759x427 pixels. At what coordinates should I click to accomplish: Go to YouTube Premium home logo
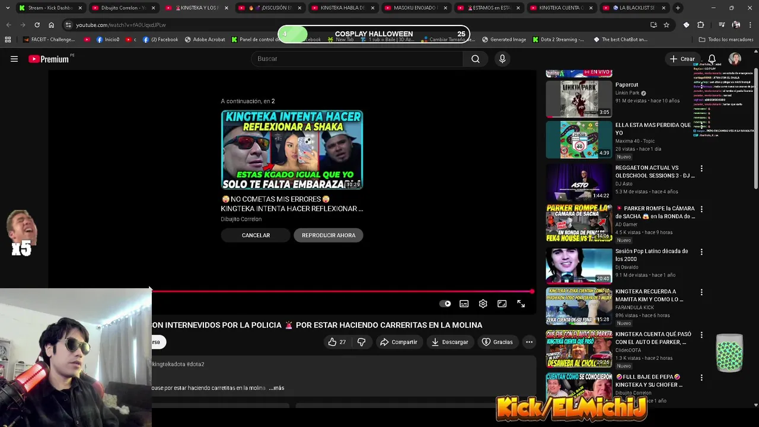(49, 59)
